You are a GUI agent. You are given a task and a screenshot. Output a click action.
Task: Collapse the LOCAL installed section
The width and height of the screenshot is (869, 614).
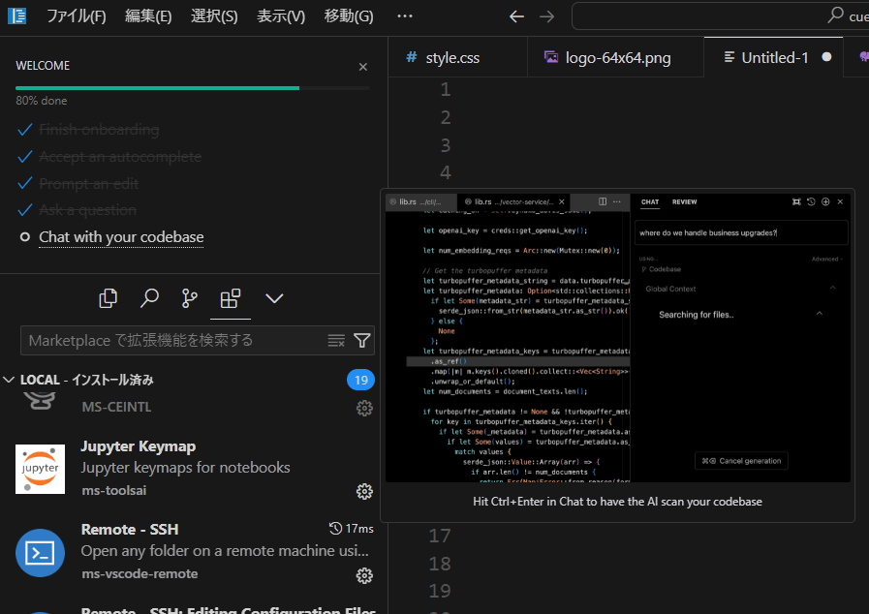coord(9,381)
